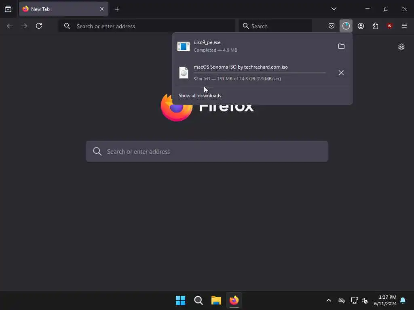Toggle the Downloads panel button
The height and width of the screenshot is (310, 414).
pyautogui.click(x=346, y=26)
